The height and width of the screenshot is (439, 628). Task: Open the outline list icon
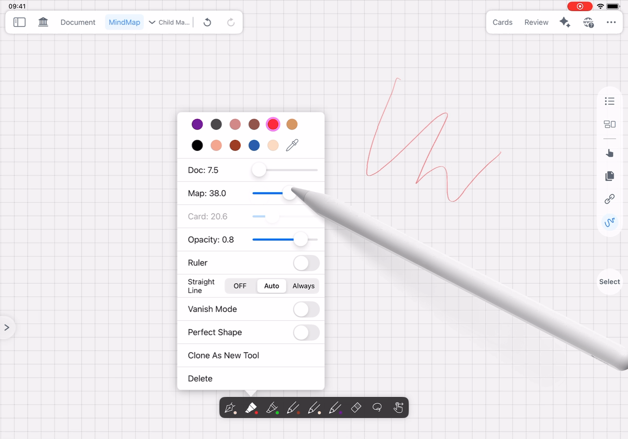point(609,101)
